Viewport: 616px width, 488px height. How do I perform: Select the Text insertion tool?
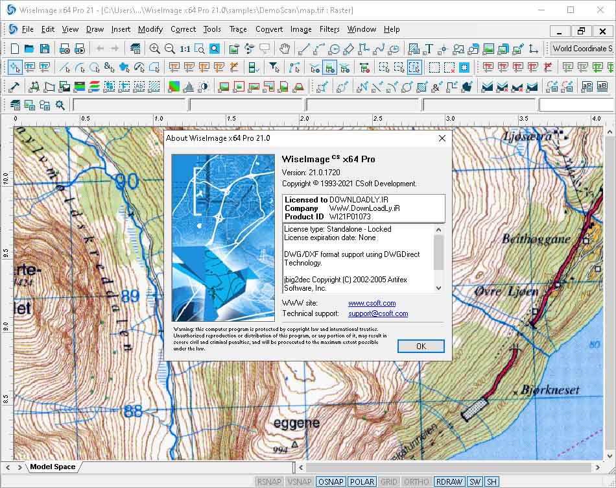point(428,48)
